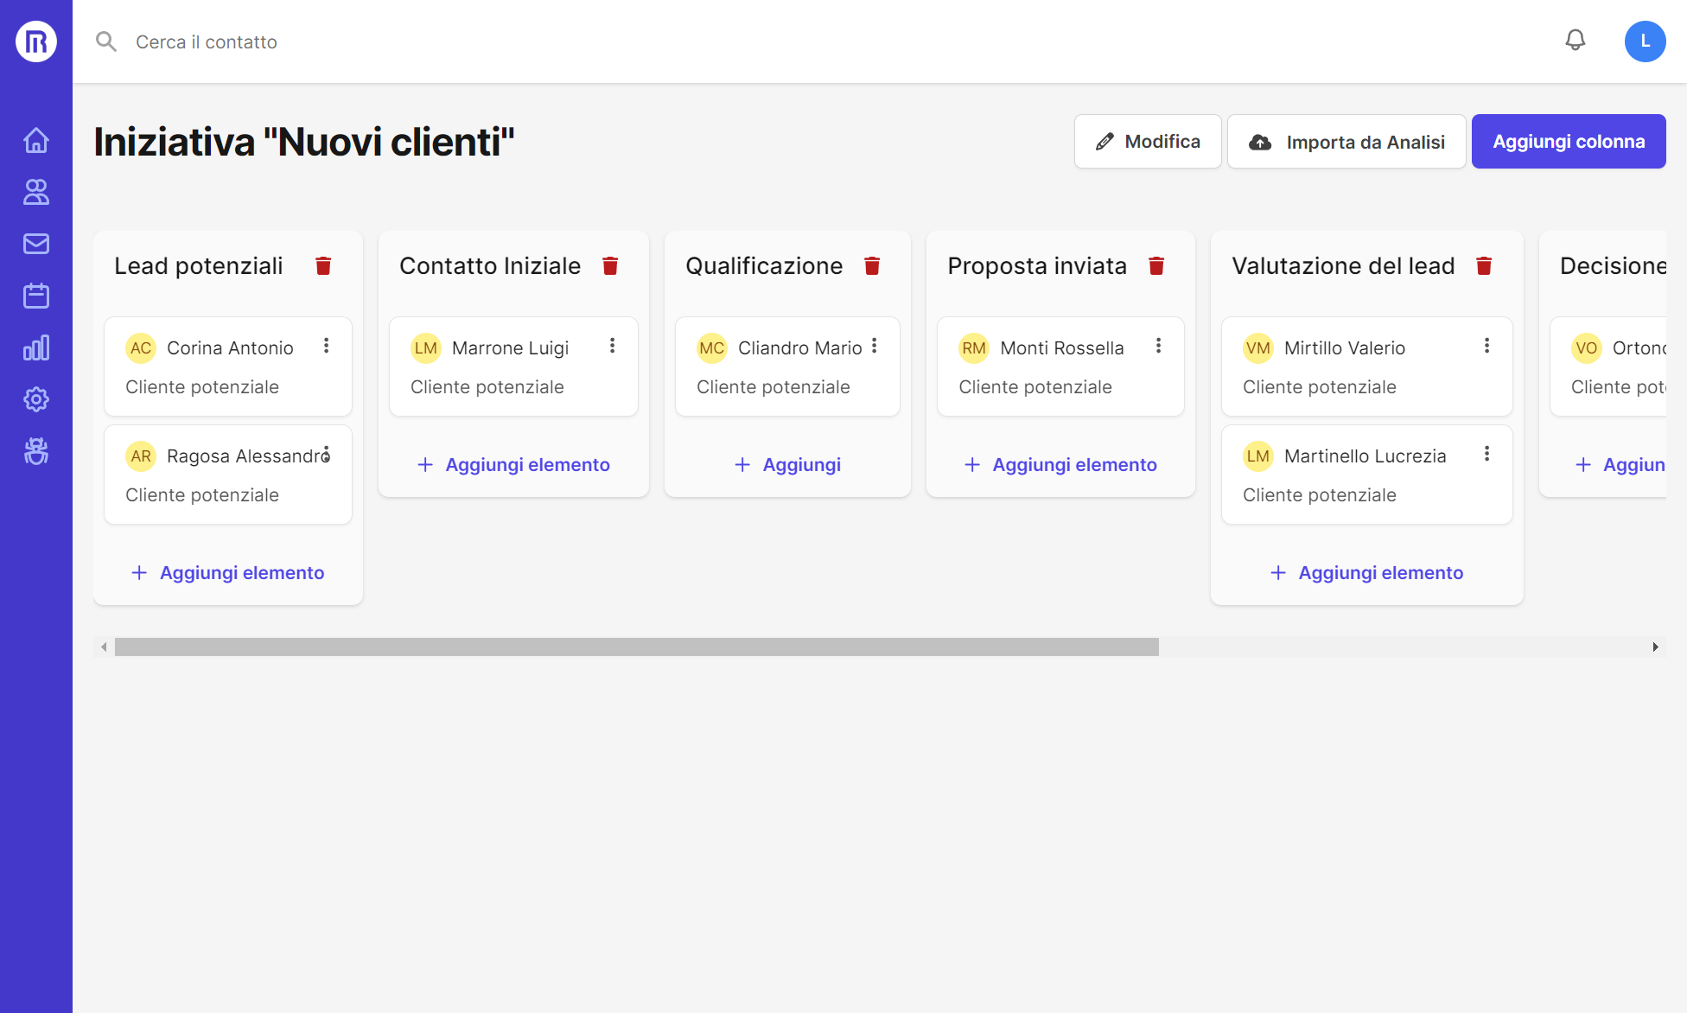Open the Contacts section in the sidebar
The image size is (1687, 1013).
(36, 192)
